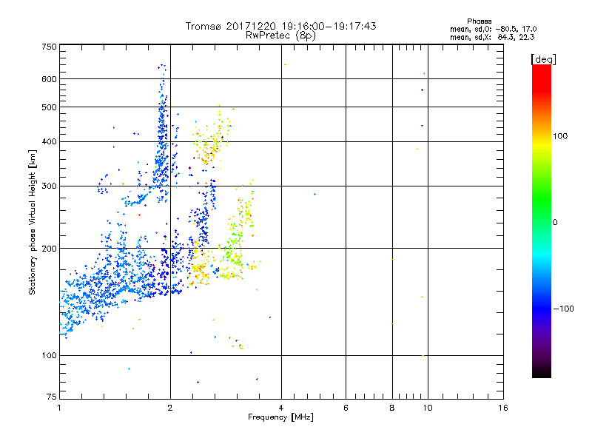Click the 'Stationary phase Virtual Height [km]' y-axis title
Screen dimensions: 592x444
(33, 223)
